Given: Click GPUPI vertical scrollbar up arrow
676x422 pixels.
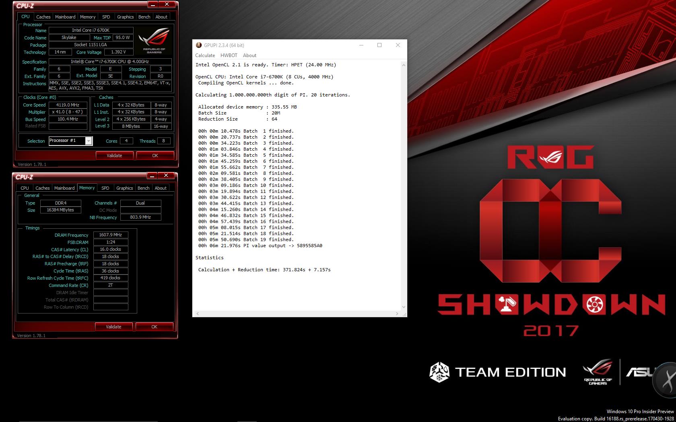Looking at the screenshot, I should (x=404, y=65).
